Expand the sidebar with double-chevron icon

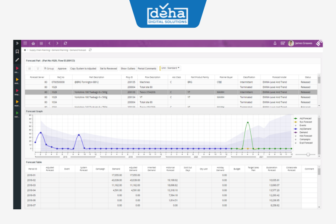[x=17, y=43]
